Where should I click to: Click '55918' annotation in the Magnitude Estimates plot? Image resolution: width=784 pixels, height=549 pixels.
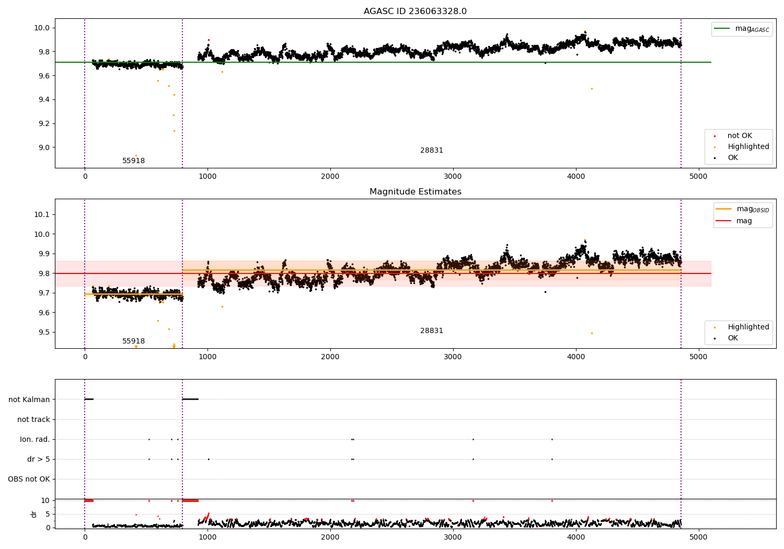(134, 341)
